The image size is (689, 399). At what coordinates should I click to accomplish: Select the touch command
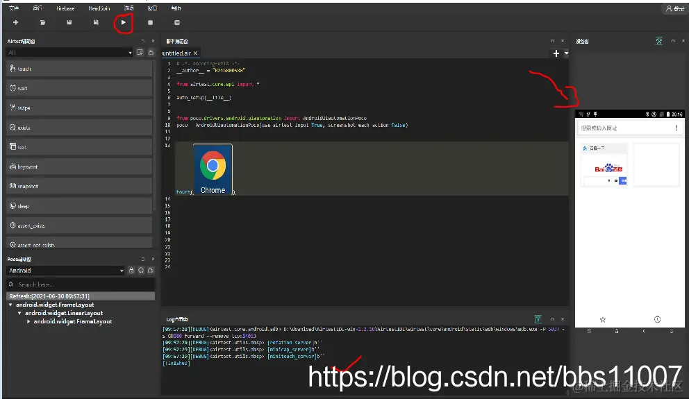tap(79, 69)
